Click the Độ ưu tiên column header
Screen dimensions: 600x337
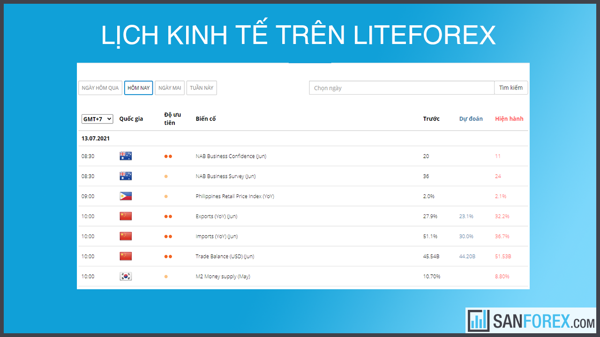tap(172, 119)
